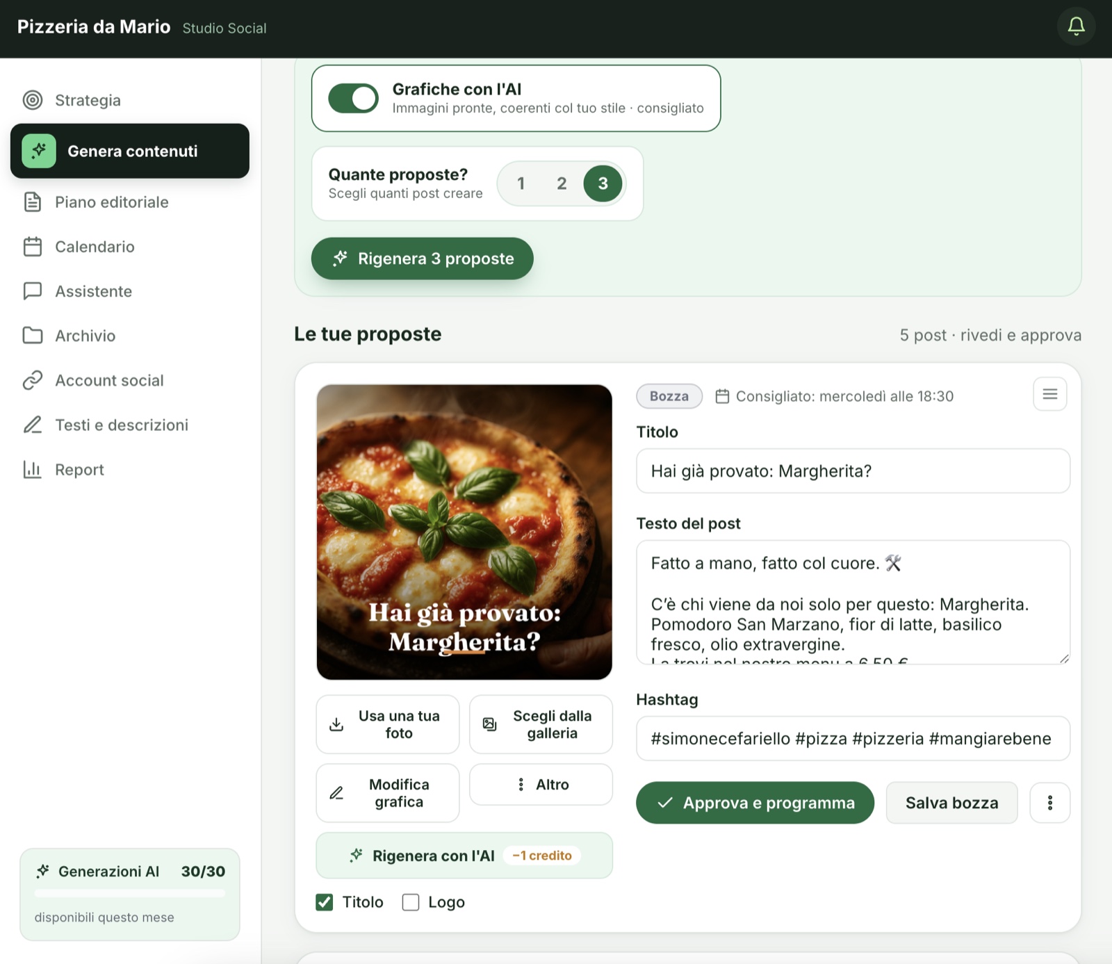Select 3 proposals
The width and height of the screenshot is (1112, 964).
click(603, 183)
